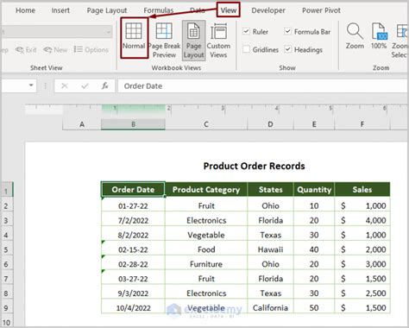Open the Formulas ribbon tab
The height and width of the screenshot is (328, 409).
[159, 10]
